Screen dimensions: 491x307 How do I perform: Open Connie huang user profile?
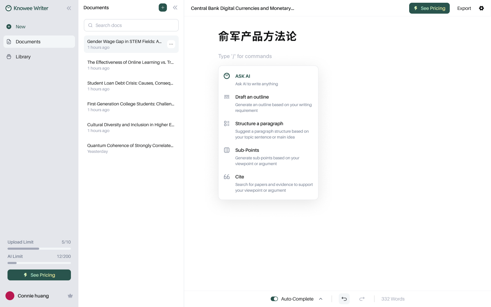pyautogui.click(x=33, y=296)
